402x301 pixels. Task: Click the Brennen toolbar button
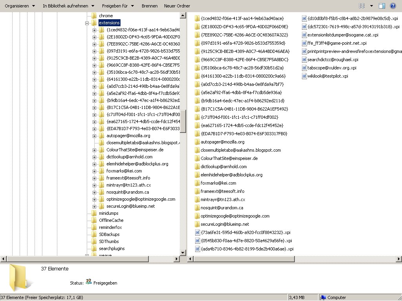click(150, 6)
